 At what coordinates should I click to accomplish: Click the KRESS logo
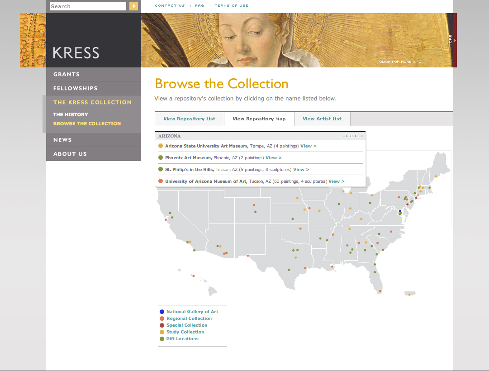click(76, 53)
